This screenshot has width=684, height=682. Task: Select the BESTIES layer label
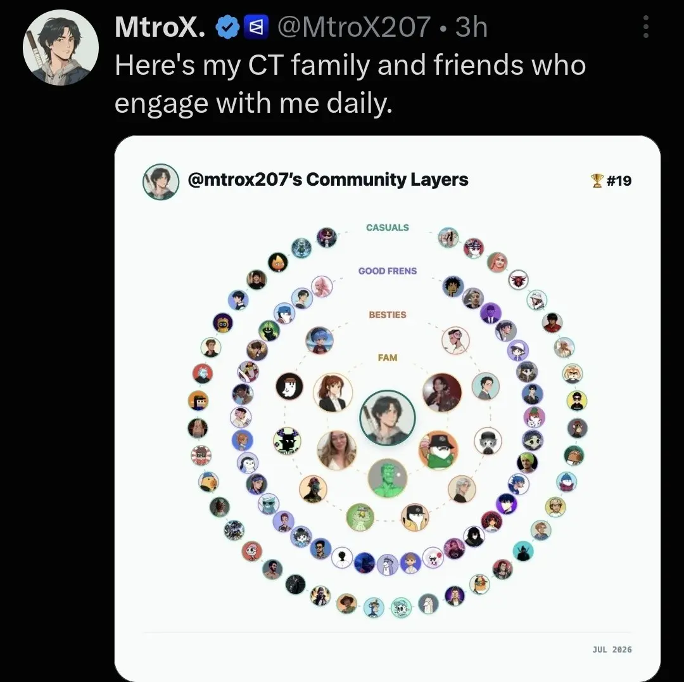(x=388, y=315)
